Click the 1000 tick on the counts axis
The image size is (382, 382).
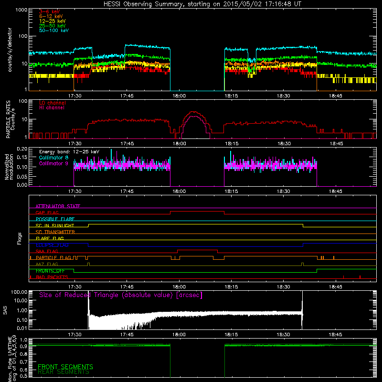point(21,10)
